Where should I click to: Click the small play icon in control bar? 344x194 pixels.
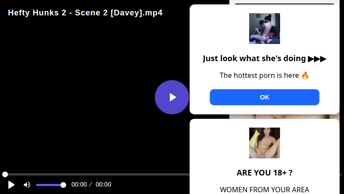[11, 185]
